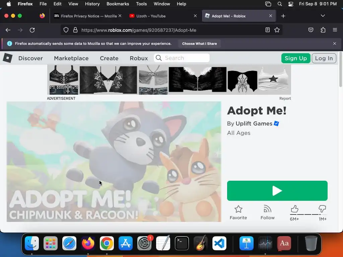
Task: Open Keynote from the dock
Action: (x=247, y=243)
